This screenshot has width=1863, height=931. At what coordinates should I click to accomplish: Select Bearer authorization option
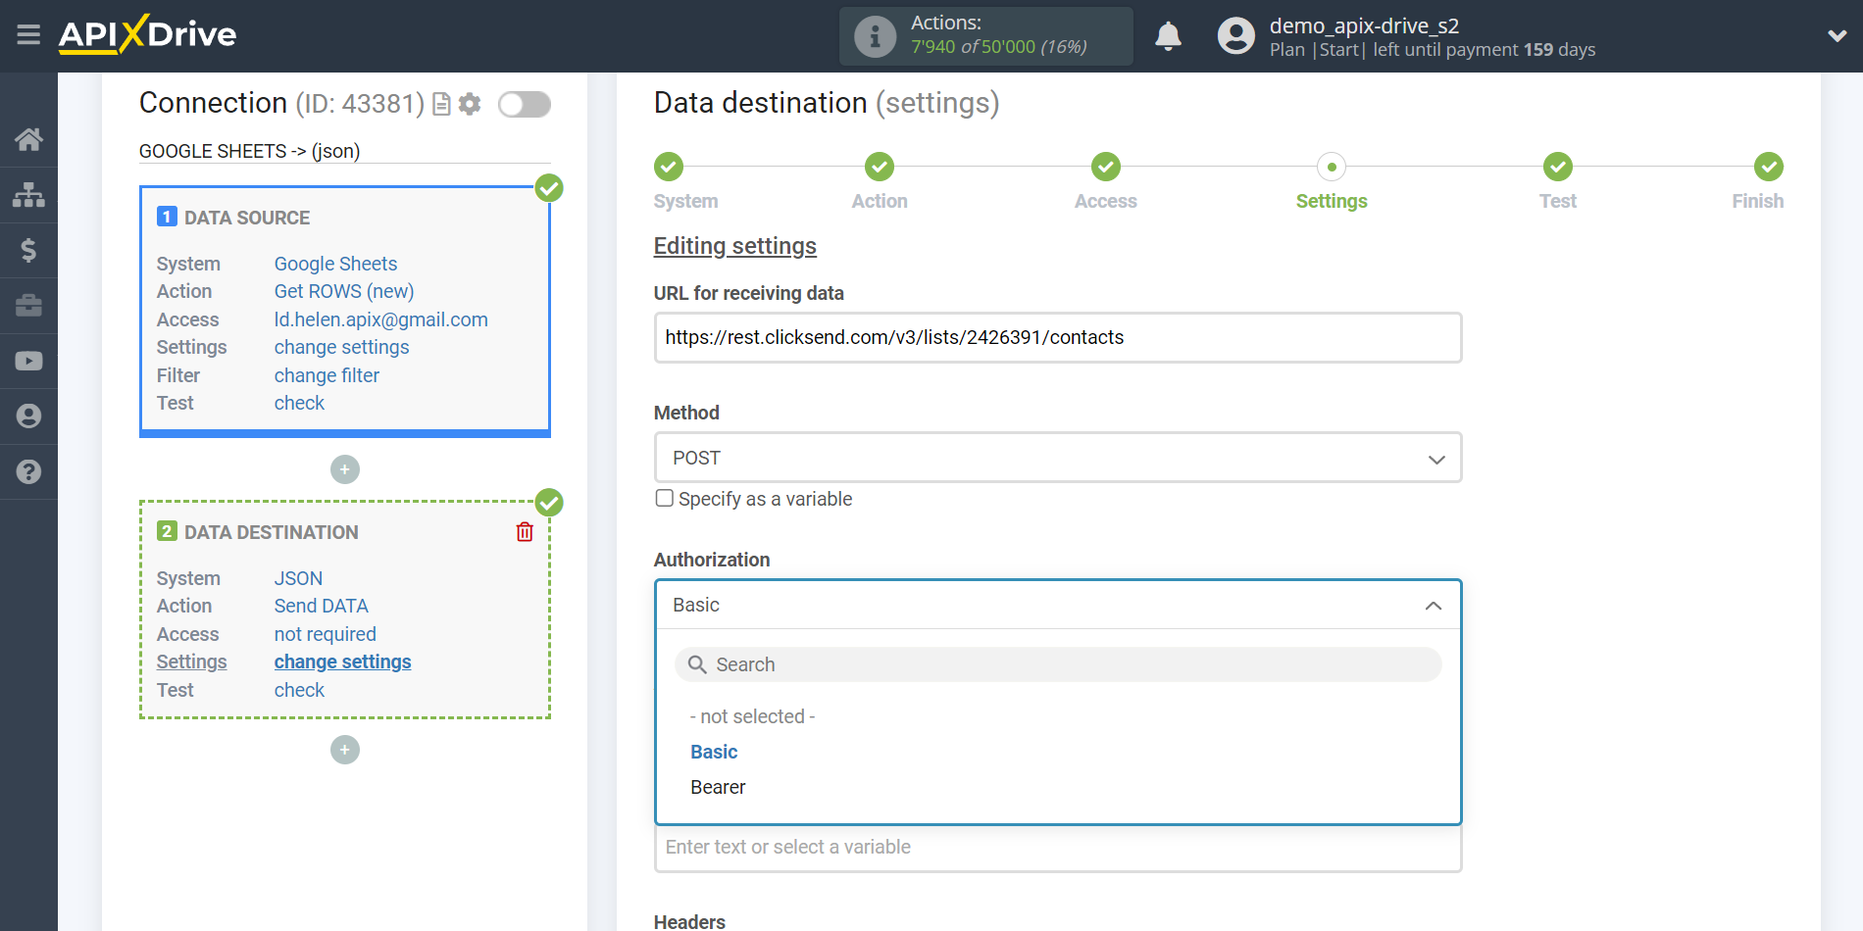pos(718,787)
